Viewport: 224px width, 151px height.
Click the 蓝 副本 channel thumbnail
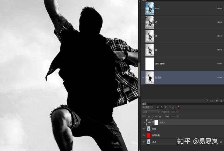coord(149,78)
